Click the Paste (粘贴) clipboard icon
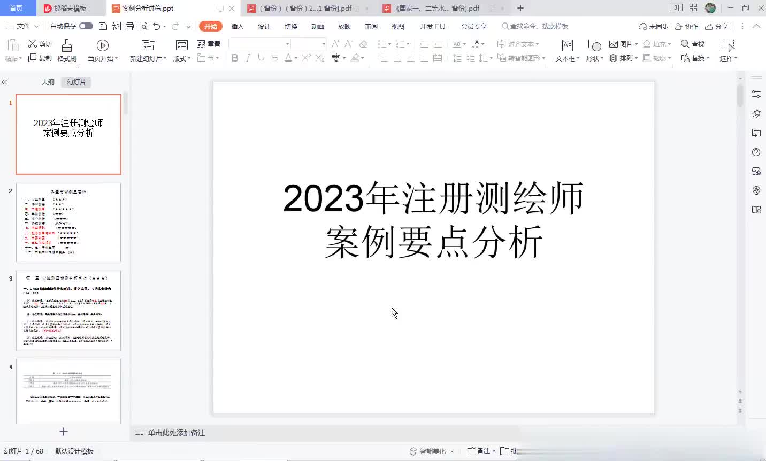The height and width of the screenshot is (461, 766). [x=12, y=45]
